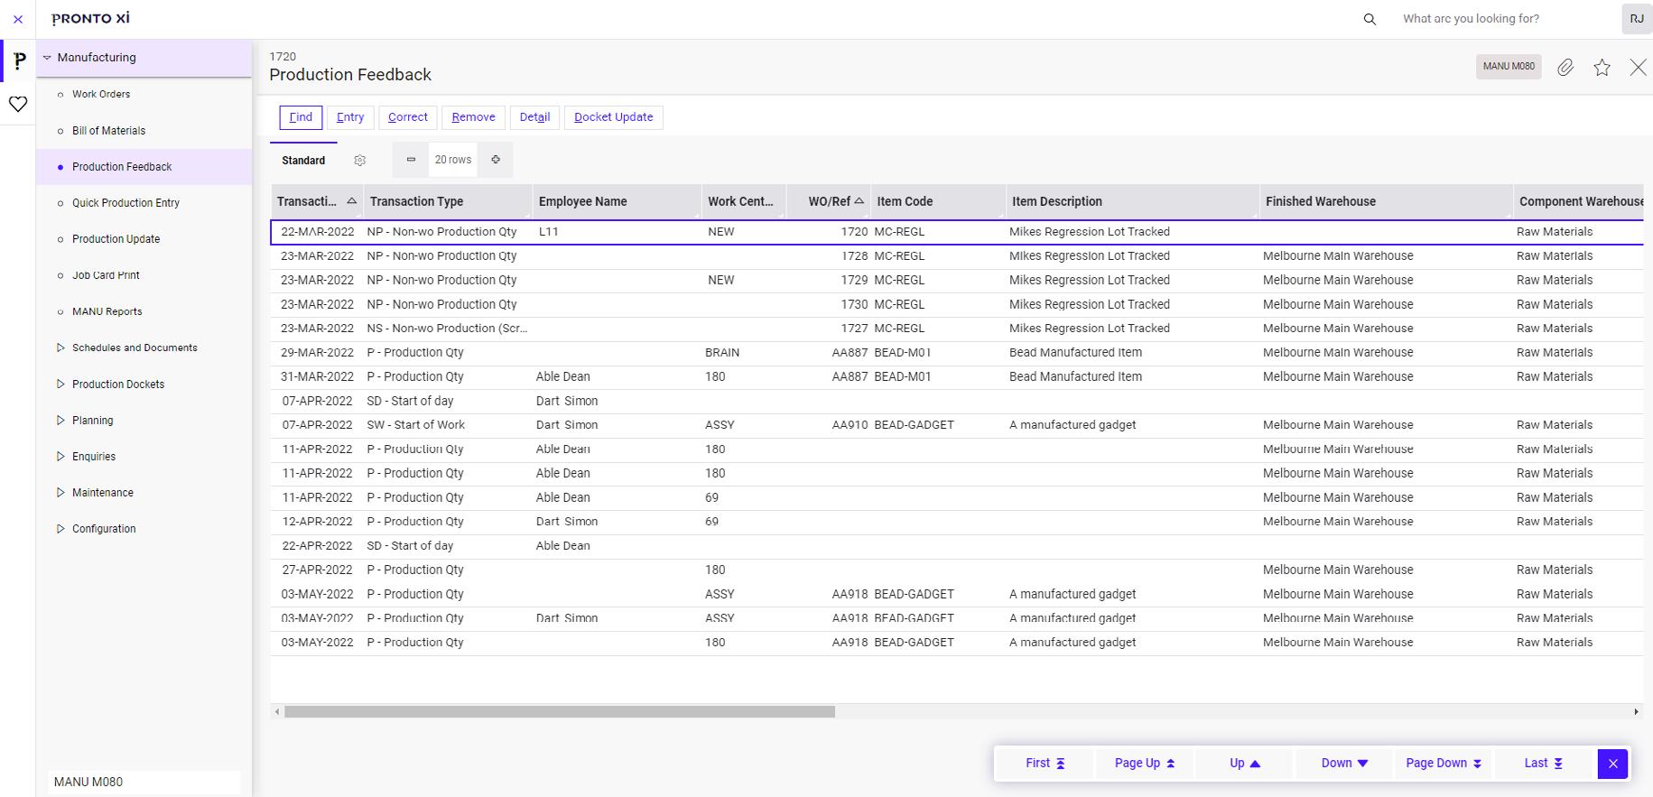1653x797 pixels.
Task: Sort by the Transaction date column
Action: pos(317,201)
